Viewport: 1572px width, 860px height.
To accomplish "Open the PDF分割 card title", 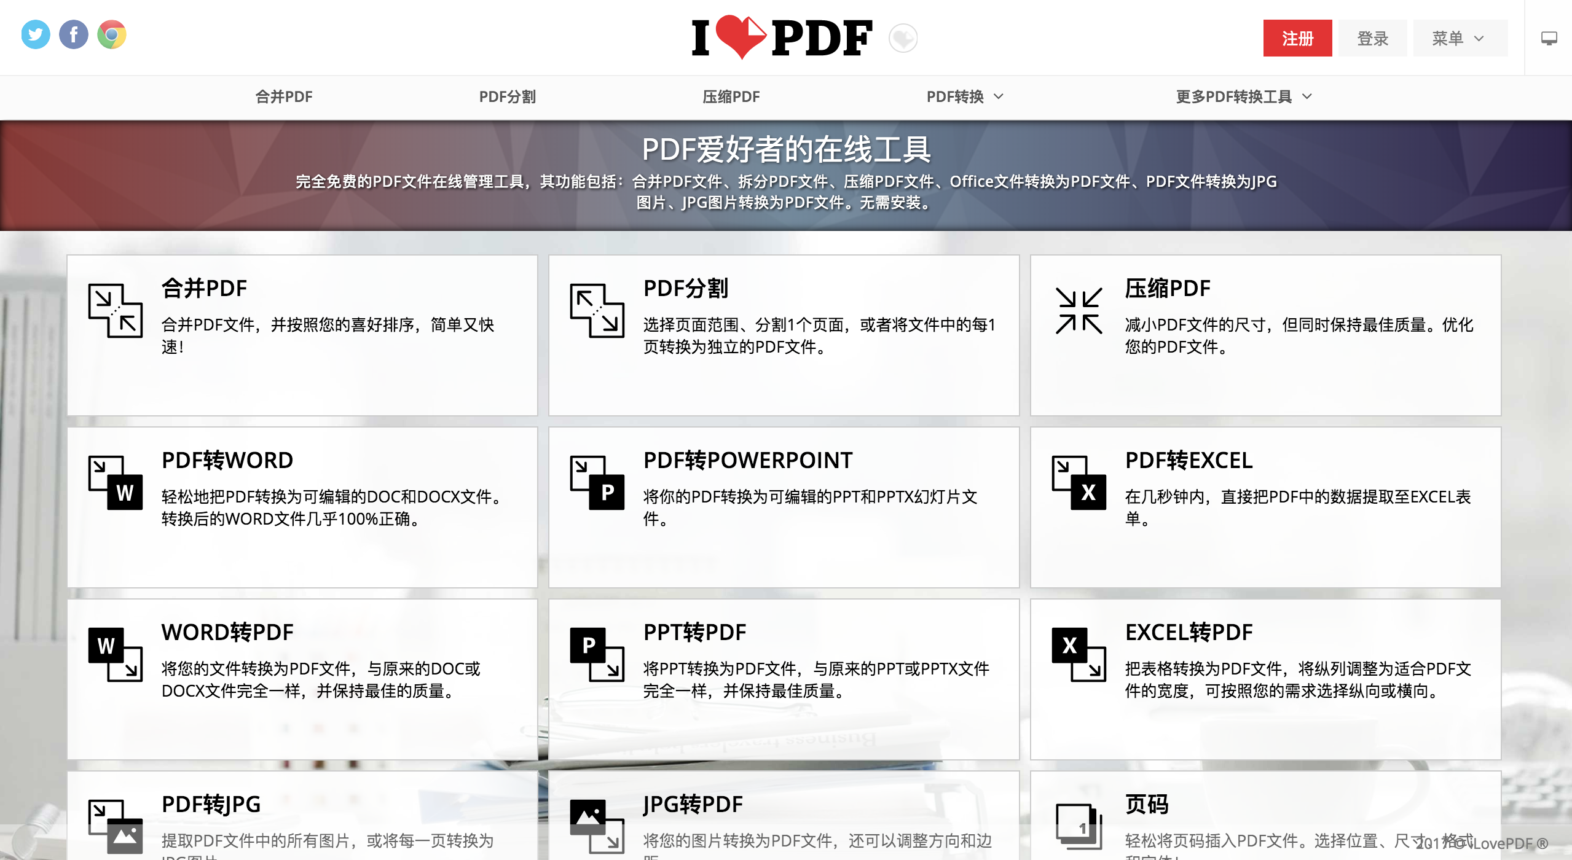I will coord(686,288).
